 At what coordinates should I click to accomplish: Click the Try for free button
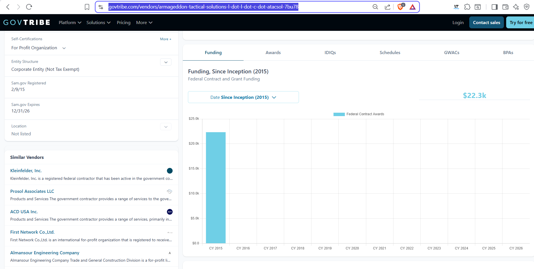(520, 22)
